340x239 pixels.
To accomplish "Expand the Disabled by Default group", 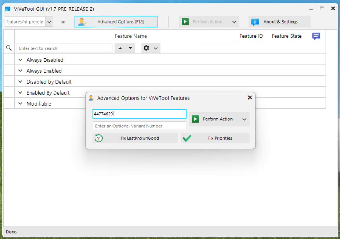I will click(x=20, y=82).
